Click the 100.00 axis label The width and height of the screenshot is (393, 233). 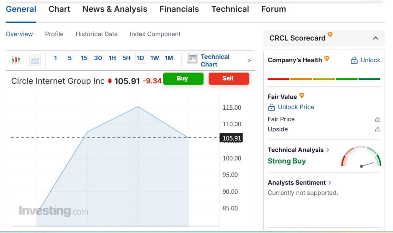pos(232,158)
